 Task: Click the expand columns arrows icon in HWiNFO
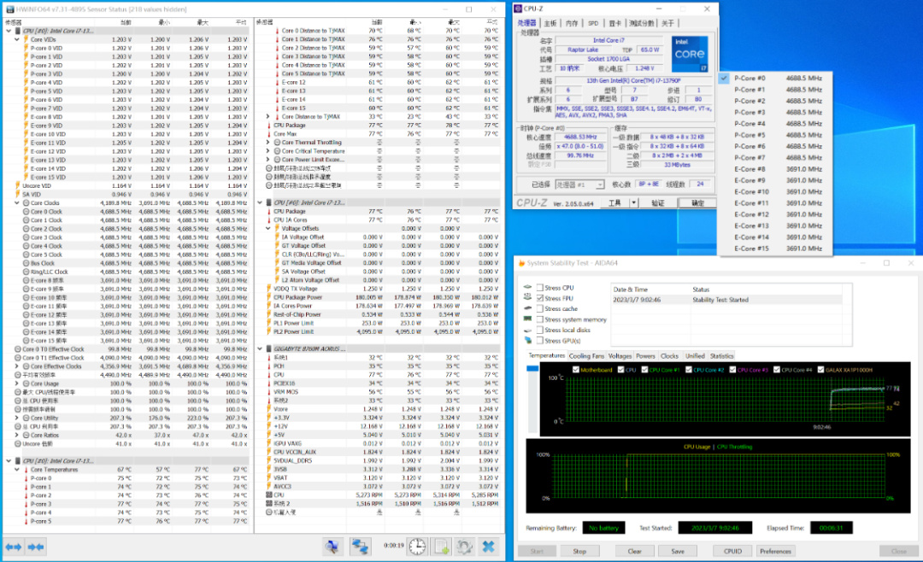click(13, 547)
